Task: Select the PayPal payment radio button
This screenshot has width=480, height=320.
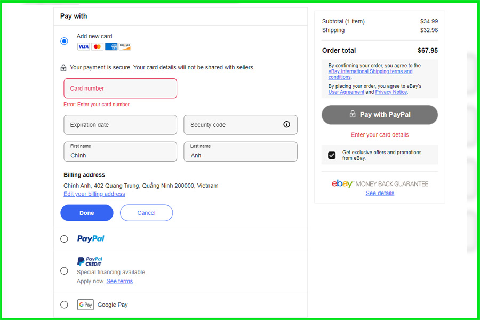Action: (64, 239)
